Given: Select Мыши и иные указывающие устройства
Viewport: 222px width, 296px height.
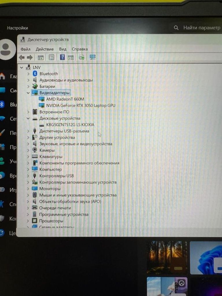Looking at the screenshot, I should tap(78, 195).
